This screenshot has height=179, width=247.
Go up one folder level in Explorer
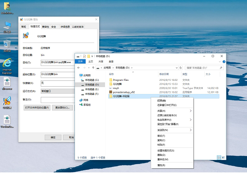(x=93, y=68)
